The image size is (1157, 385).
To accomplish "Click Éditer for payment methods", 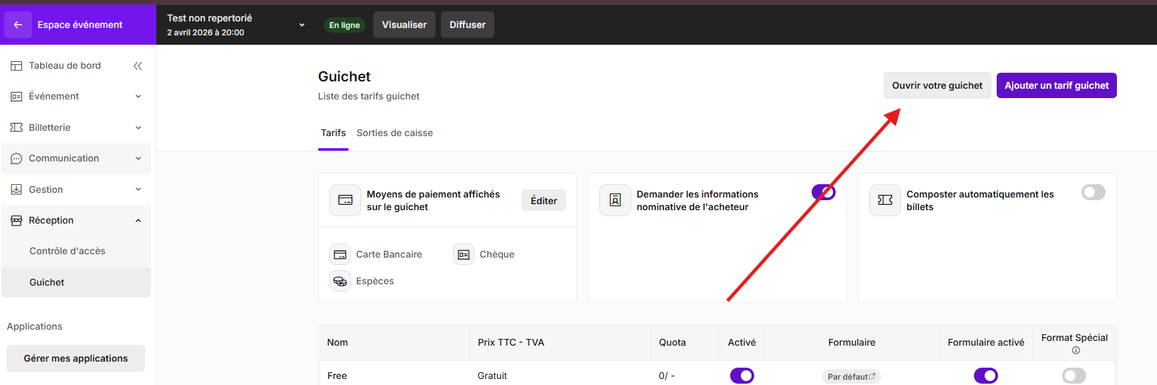I will pyautogui.click(x=544, y=200).
